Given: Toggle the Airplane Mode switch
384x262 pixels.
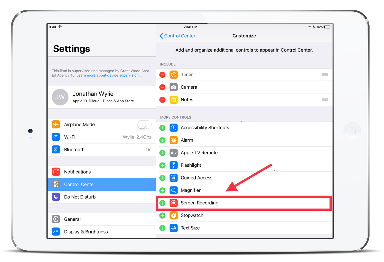Looking at the screenshot, I should pos(144,125).
